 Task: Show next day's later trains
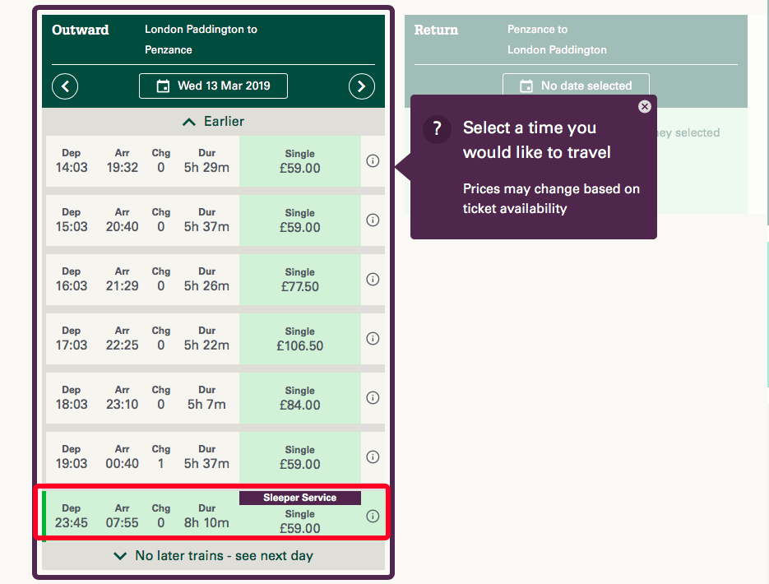(x=213, y=556)
